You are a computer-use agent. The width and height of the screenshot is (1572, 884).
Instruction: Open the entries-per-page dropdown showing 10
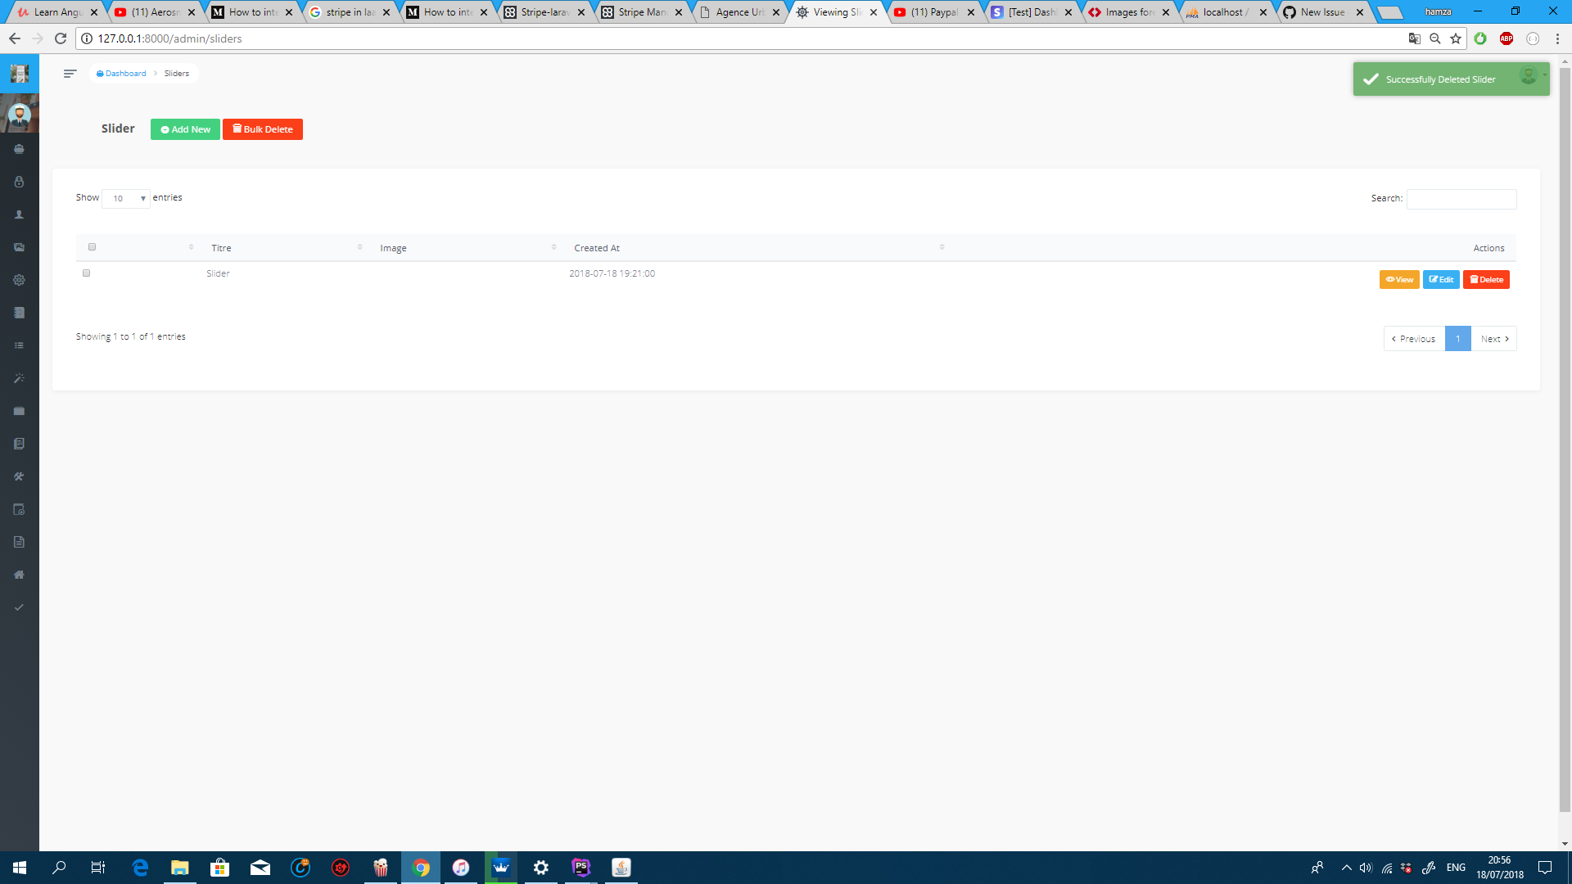125,199
